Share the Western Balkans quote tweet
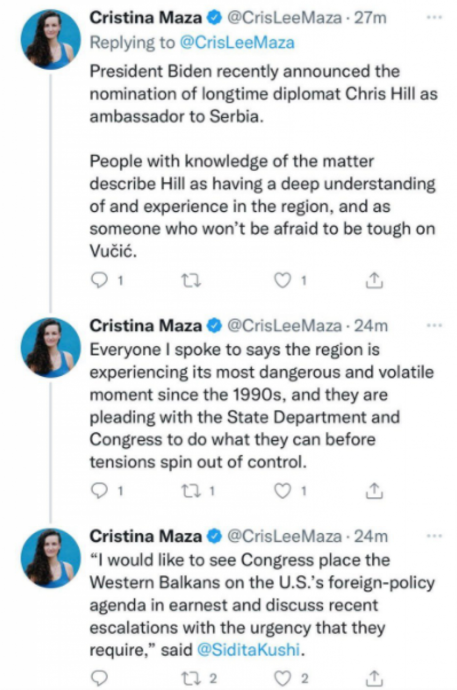 (x=374, y=678)
